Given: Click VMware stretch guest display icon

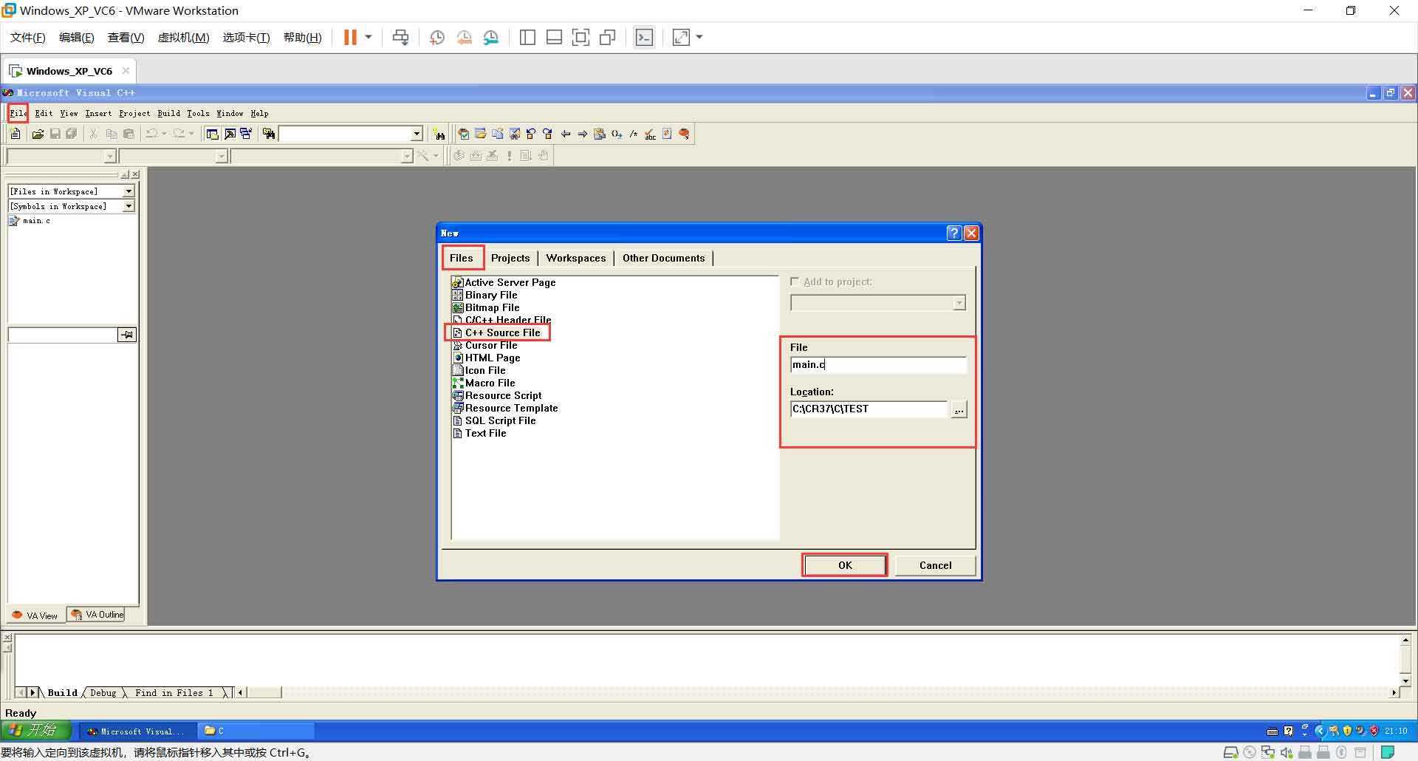Looking at the screenshot, I should 681,37.
